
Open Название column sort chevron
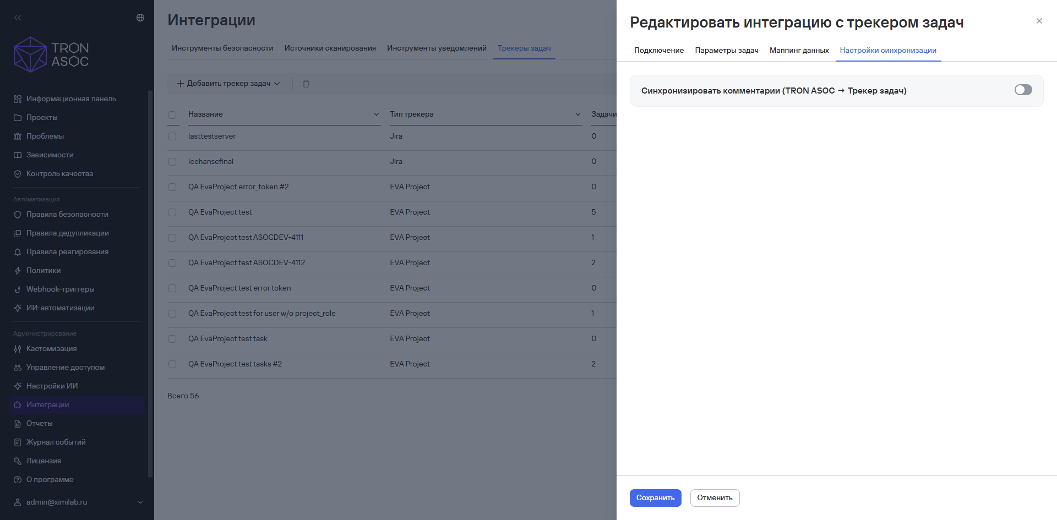pos(377,114)
